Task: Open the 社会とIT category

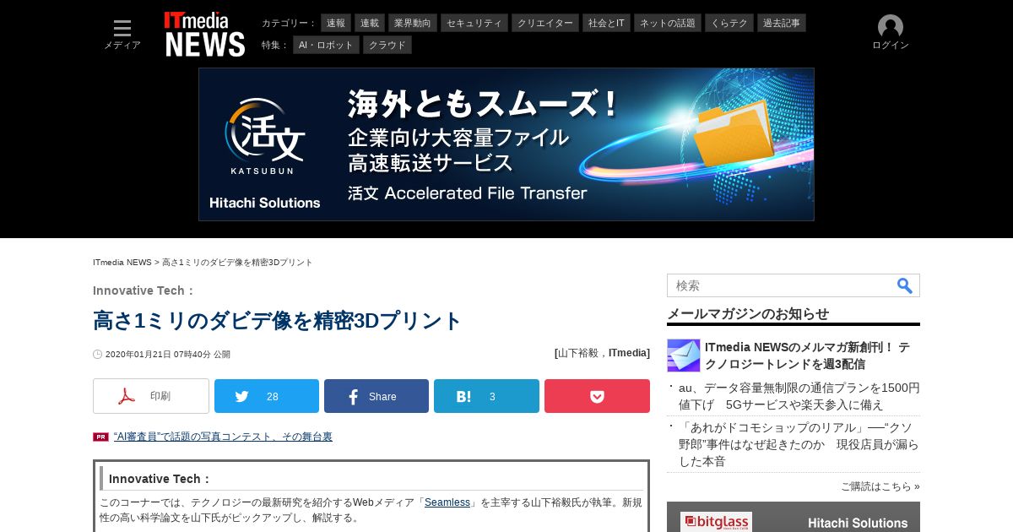Action: coord(607,23)
